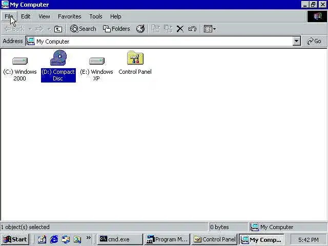The height and width of the screenshot is (246, 328).
Task: Open the Help menu
Action: 115,16
